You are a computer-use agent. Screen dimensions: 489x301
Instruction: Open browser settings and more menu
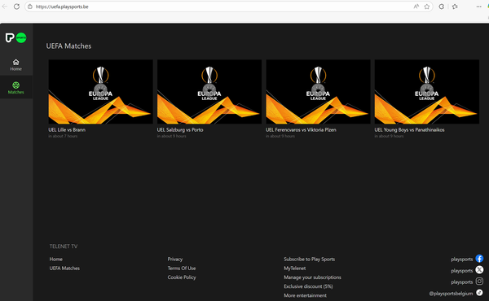click(x=478, y=7)
